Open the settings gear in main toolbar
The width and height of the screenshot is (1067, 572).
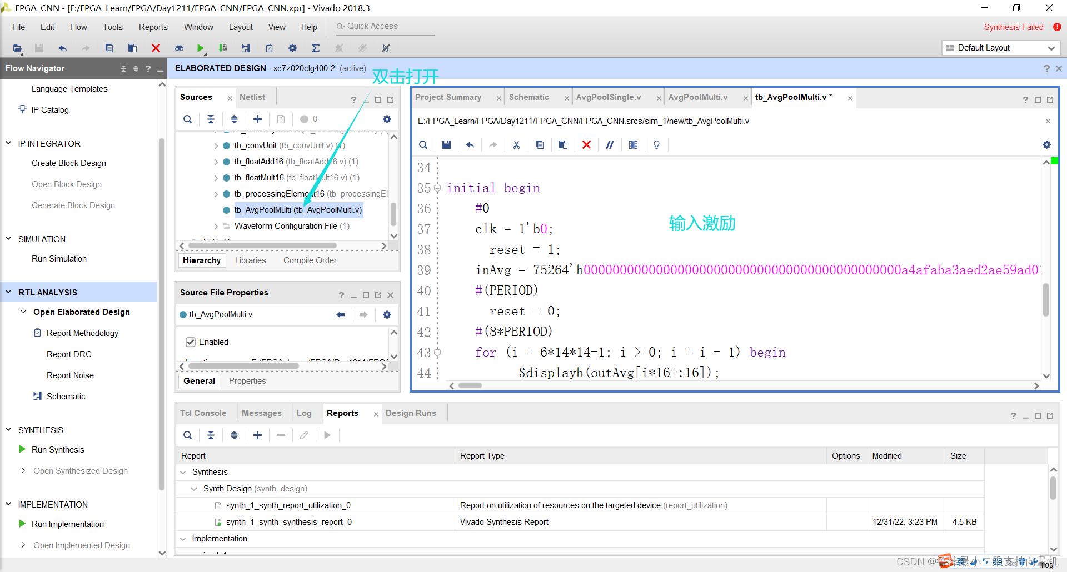pos(292,48)
